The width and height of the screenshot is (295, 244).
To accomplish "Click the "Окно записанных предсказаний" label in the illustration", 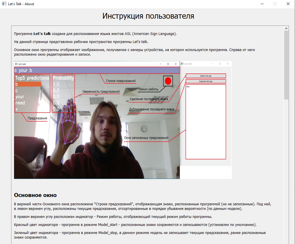I will coord(146,138).
